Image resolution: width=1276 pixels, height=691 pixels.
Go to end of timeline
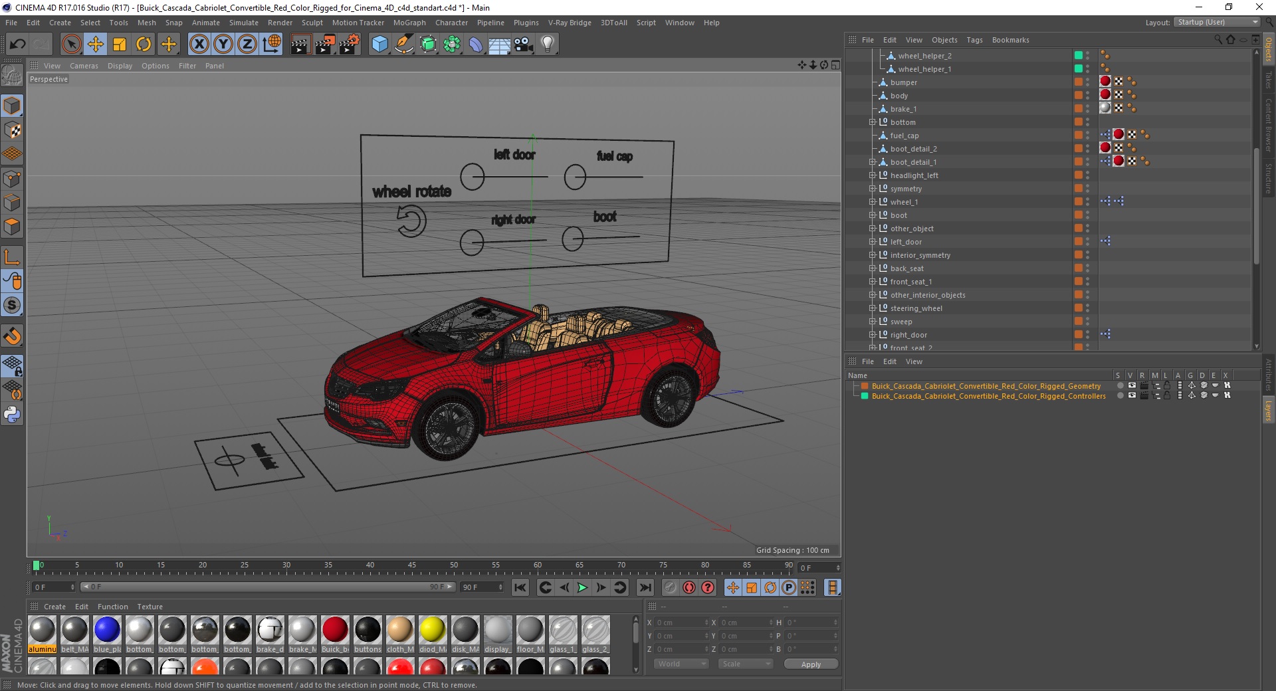click(x=645, y=587)
